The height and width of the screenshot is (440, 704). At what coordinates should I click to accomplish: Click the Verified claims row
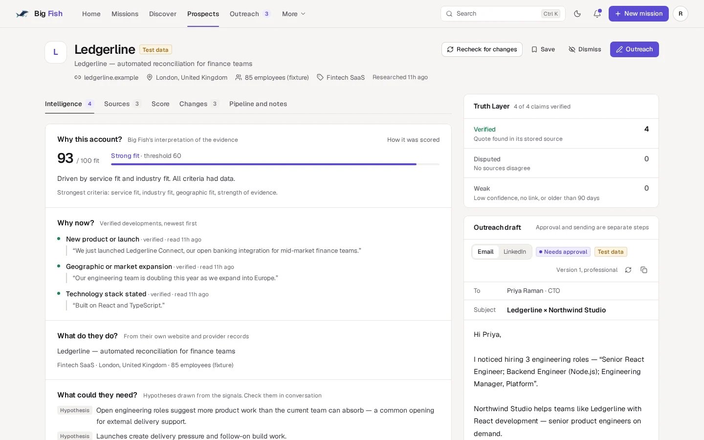(x=561, y=133)
